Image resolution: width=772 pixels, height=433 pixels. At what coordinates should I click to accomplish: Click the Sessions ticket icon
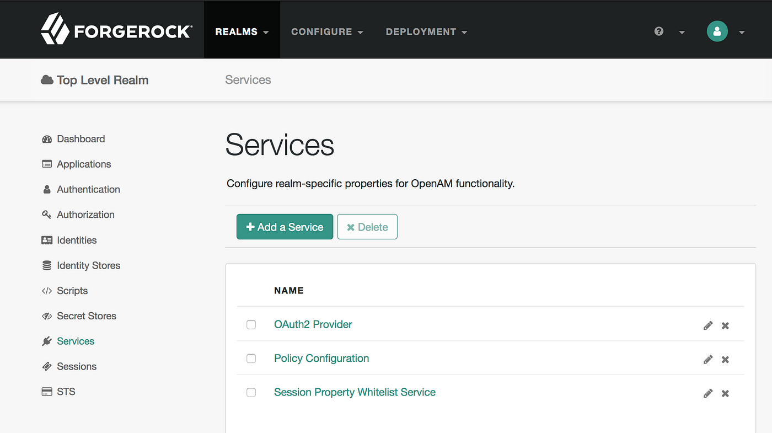(47, 367)
